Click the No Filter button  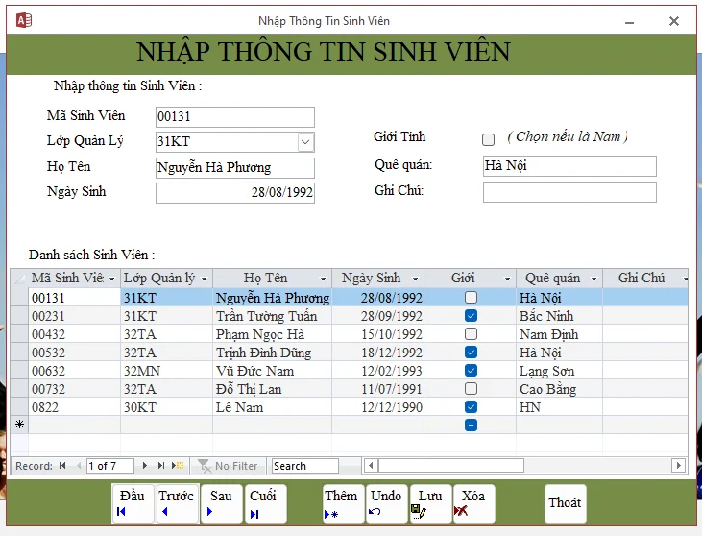(x=228, y=466)
